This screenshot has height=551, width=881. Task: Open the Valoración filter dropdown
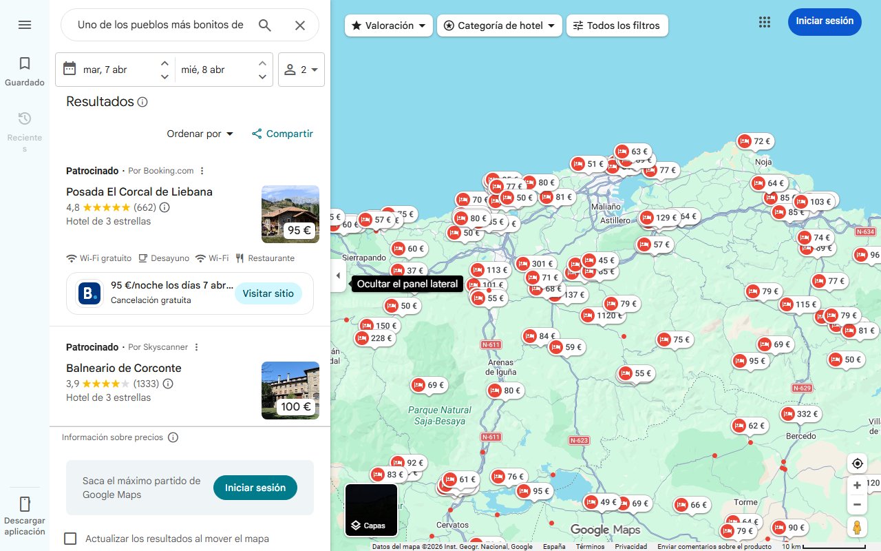388,25
